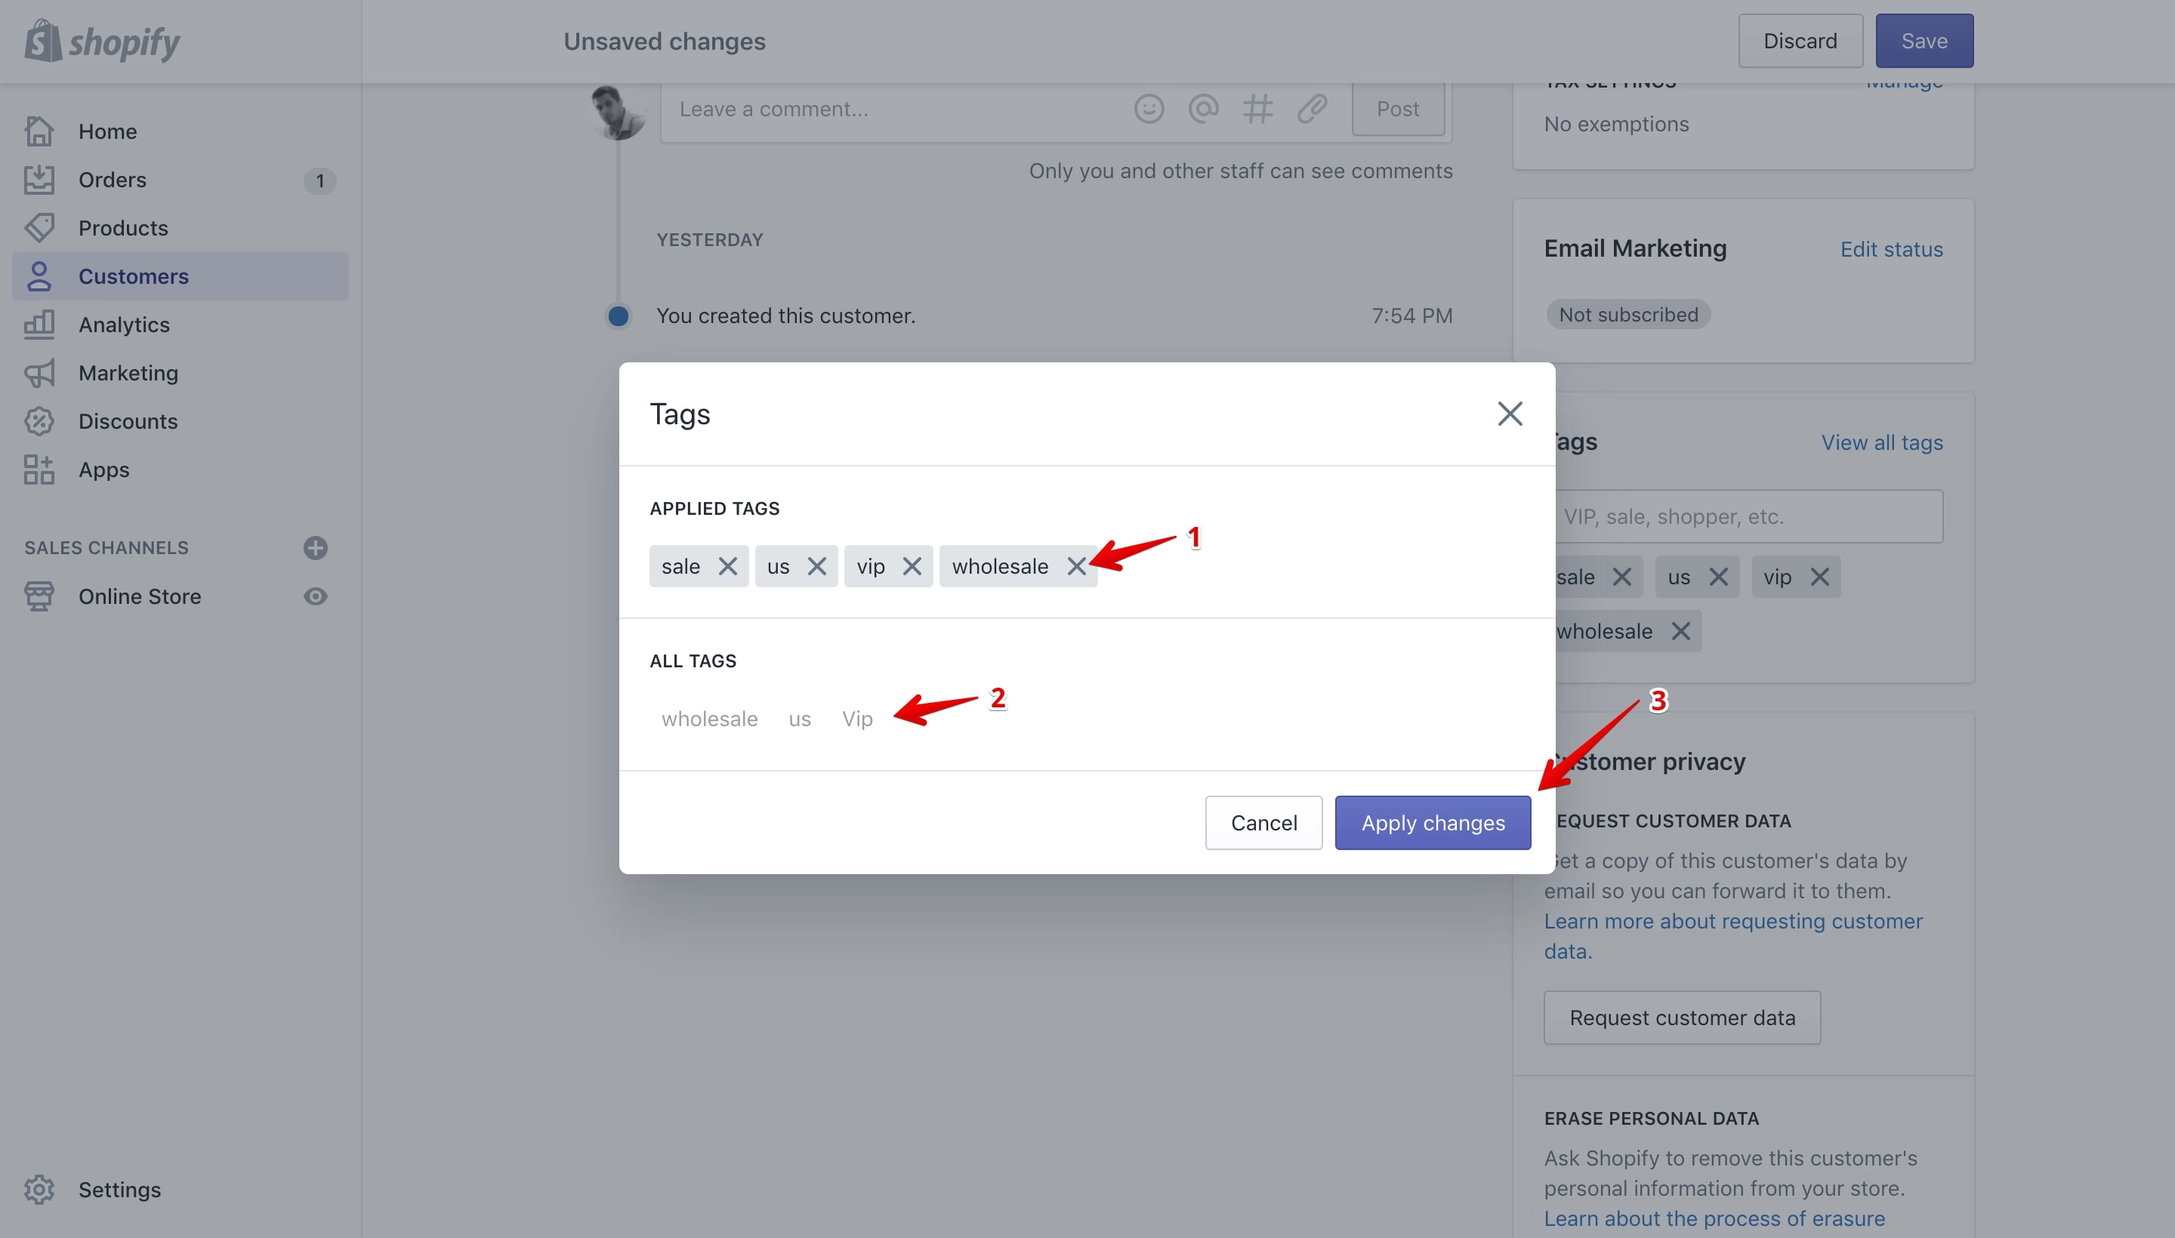
Task: Select Customers in sidebar
Action: (180, 276)
